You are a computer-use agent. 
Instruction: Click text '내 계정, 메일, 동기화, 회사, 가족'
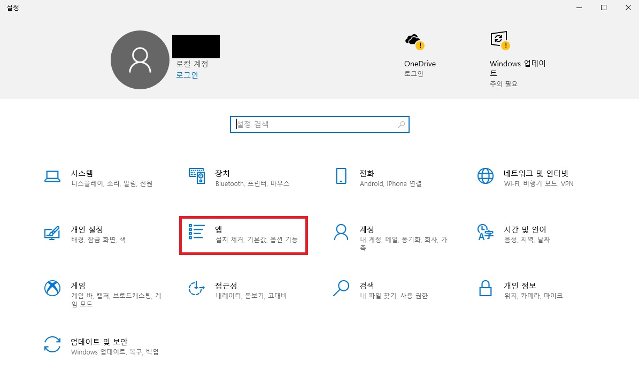pos(403,244)
